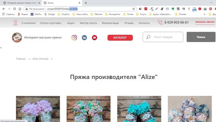Close the Ализе tab
Screen dimensions: 216x122
pyautogui.click(x=79, y=3)
